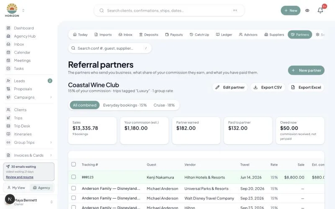Click the Guest column header
Image resolution: width=335 pixels, height=209 pixels.
click(151, 165)
